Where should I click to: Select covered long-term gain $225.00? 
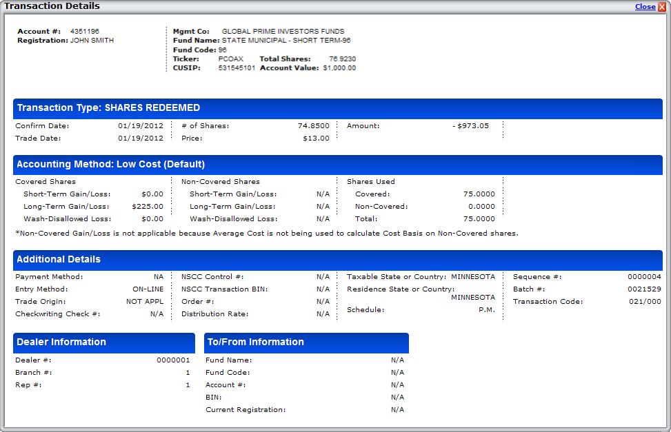click(148, 206)
